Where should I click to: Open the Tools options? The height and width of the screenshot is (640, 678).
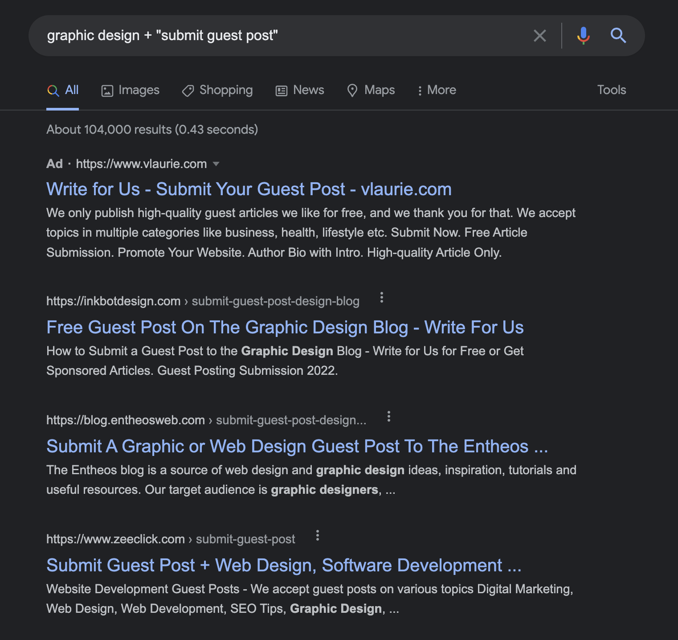tap(611, 90)
